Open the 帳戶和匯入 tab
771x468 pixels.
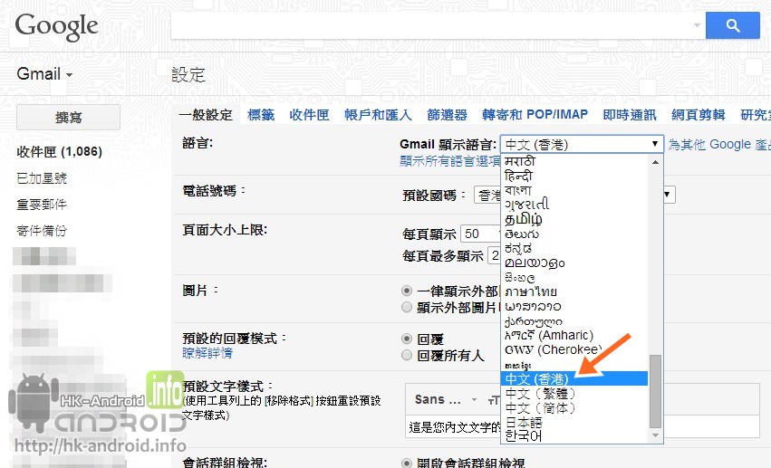(378, 115)
